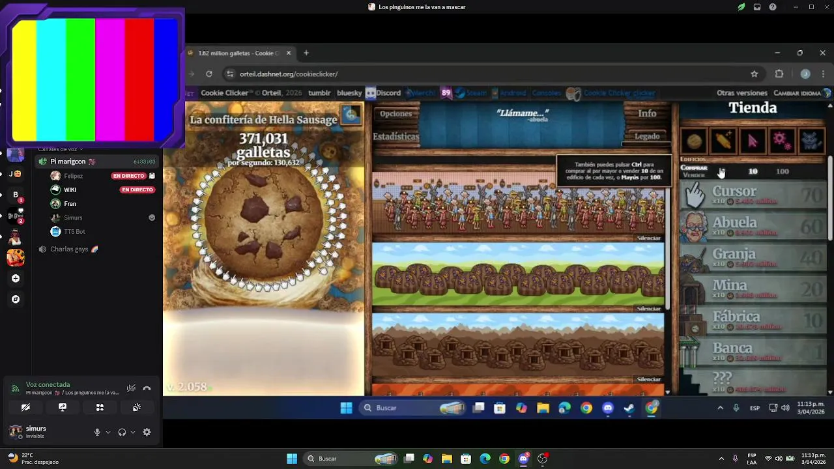Open the Opciones menu
This screenshot has width=834, height=469.
[x=396, y=113]
